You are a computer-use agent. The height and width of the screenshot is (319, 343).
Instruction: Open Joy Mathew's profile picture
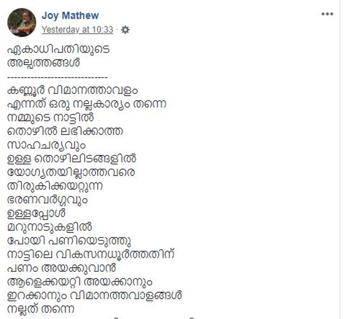22,22
